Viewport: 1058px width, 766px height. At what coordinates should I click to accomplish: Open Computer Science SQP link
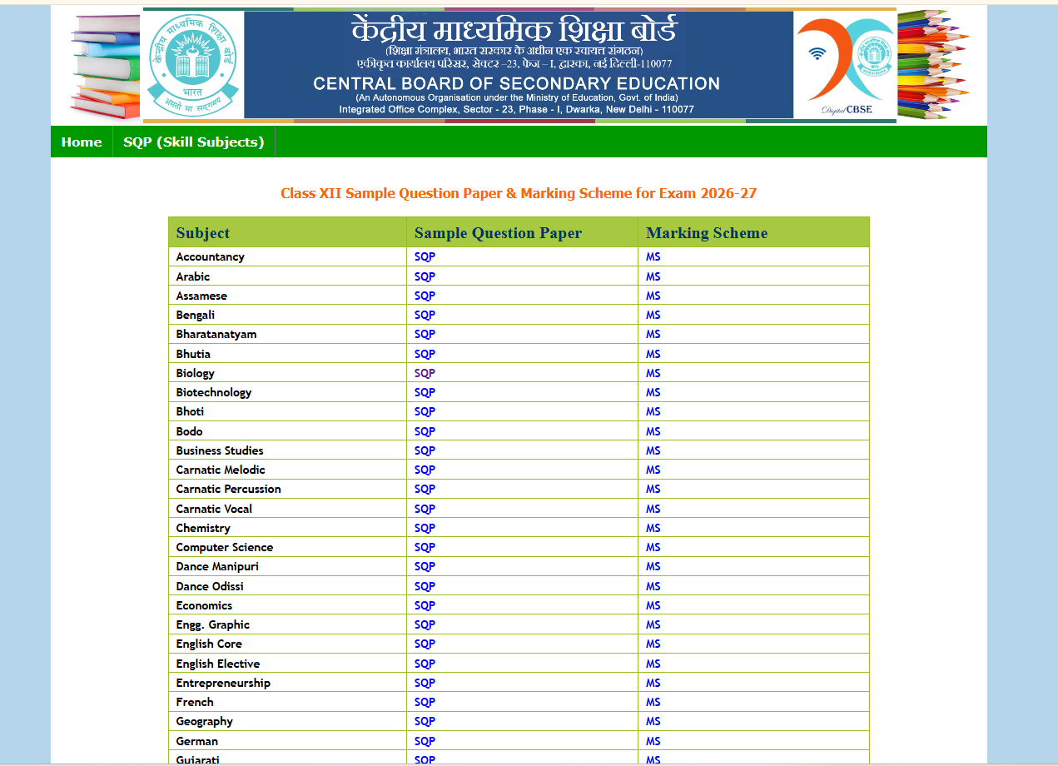pos(425,547)
